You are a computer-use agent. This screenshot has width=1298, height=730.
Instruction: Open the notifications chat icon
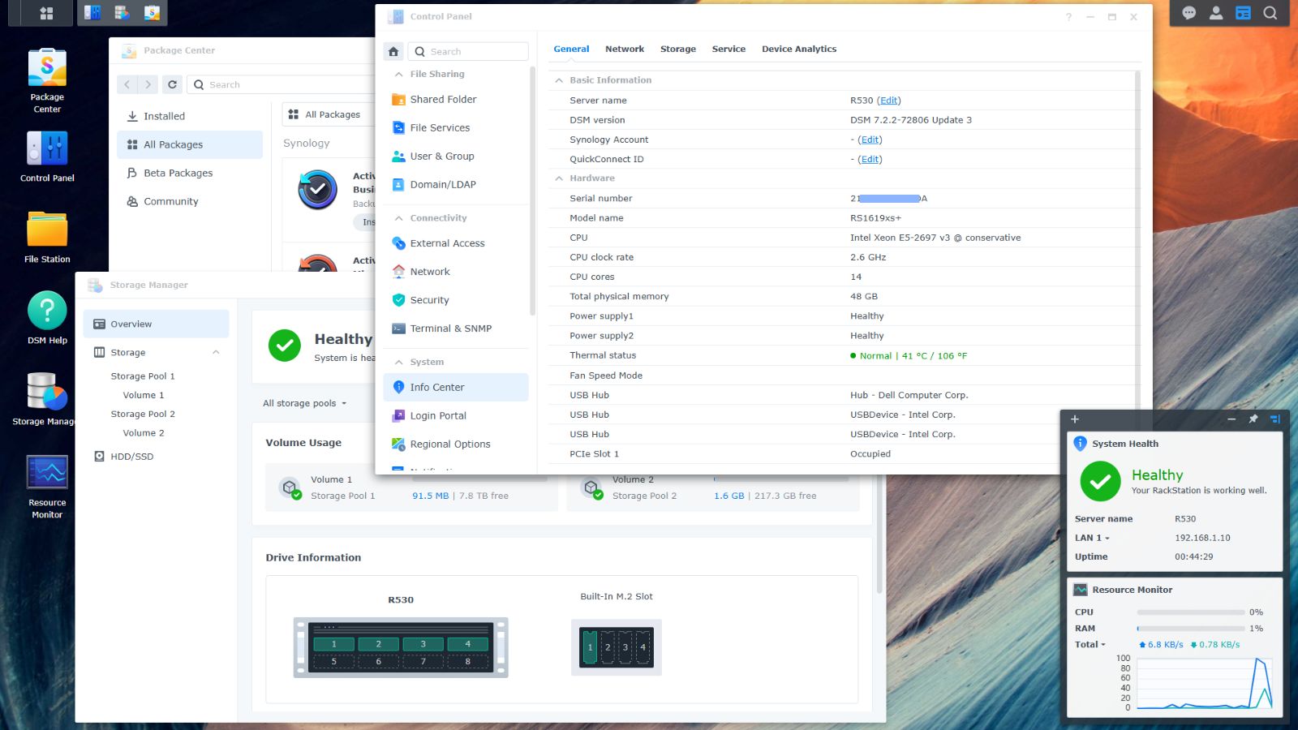pos(1188,13)
